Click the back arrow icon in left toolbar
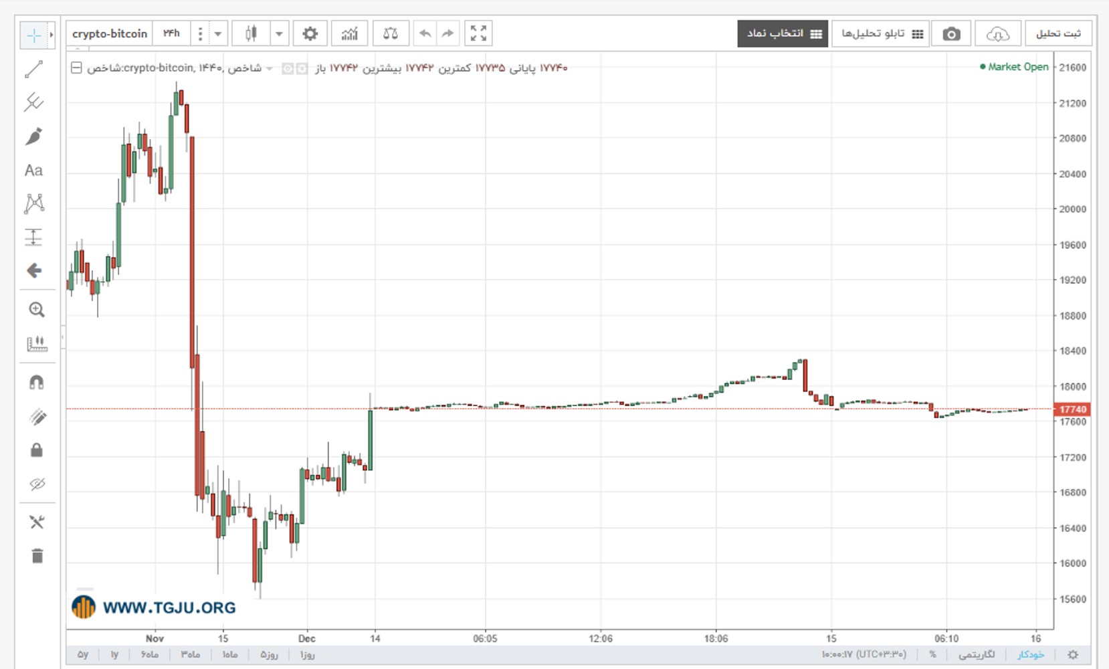This screenshot has width=1109, height=669. click(33, 270)
